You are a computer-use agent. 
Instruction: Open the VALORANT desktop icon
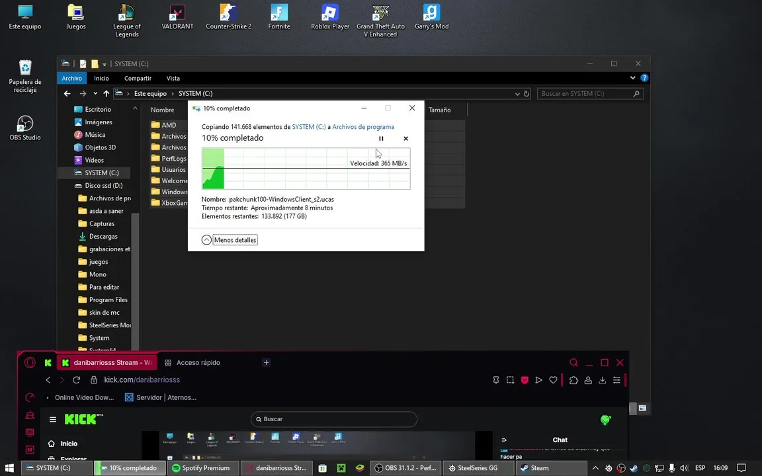coord(177,17)
